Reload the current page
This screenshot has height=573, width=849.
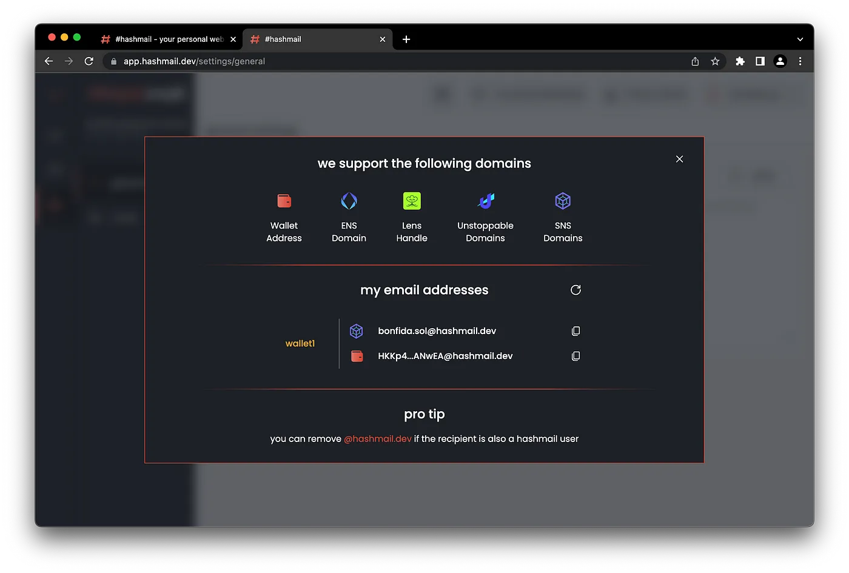(x=89, y=61)
